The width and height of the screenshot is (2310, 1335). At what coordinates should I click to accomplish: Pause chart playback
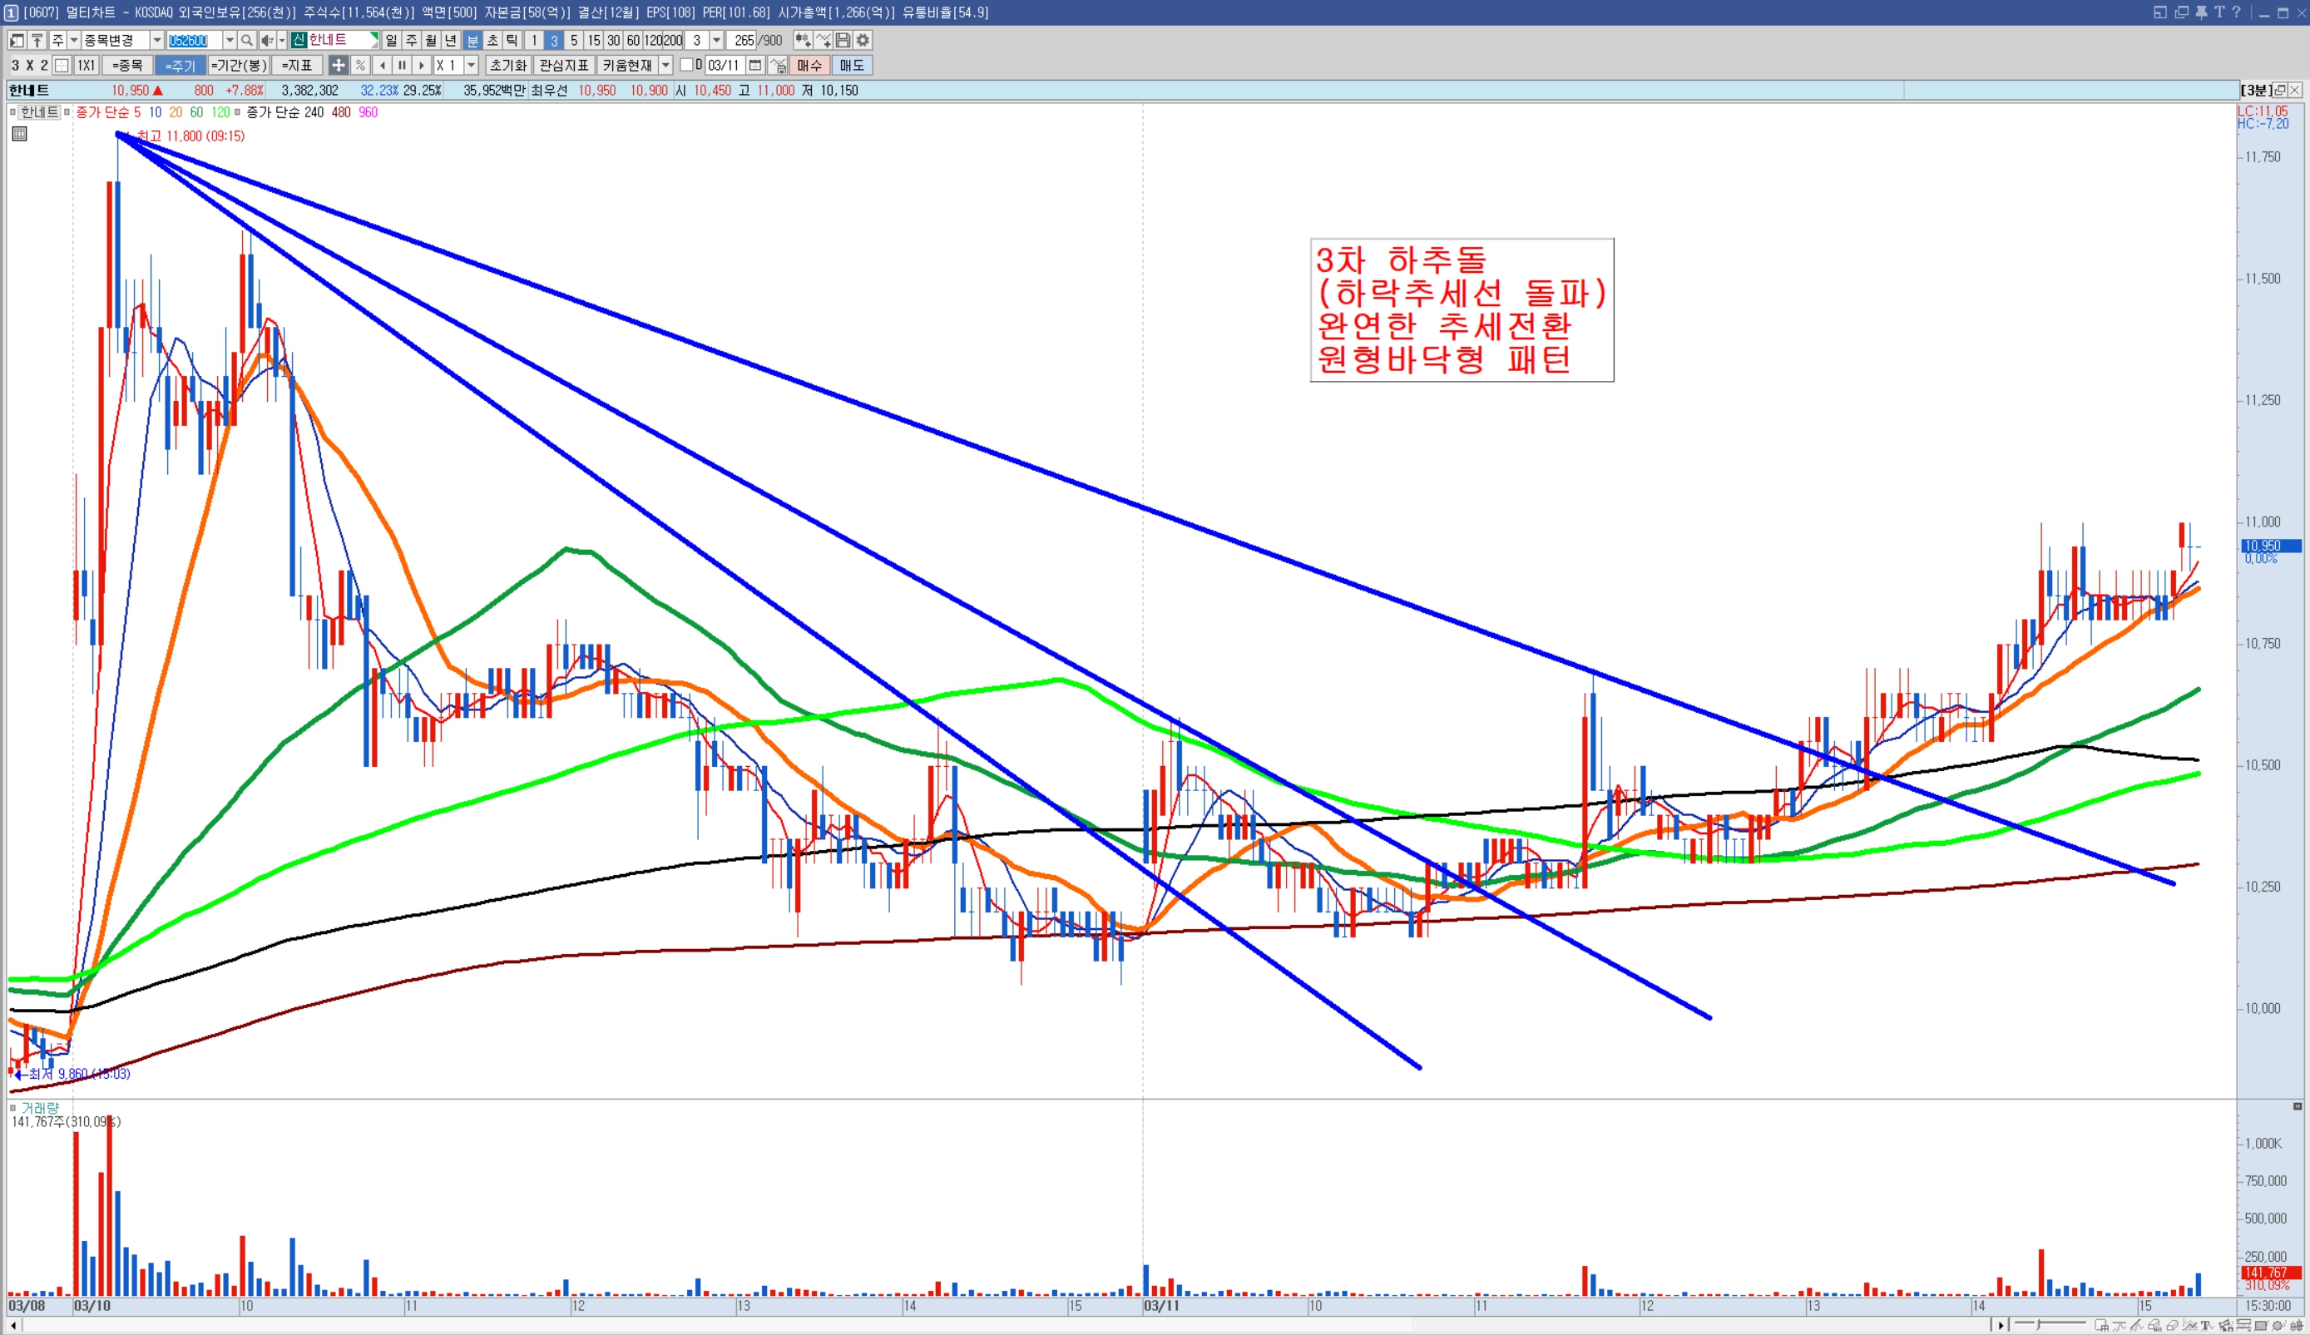tap(402, 65)
